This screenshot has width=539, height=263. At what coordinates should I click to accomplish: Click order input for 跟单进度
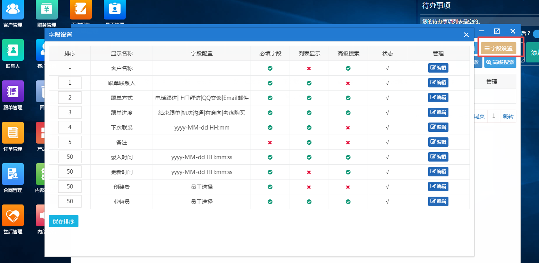pyautogui.click(x=70, y=112)
